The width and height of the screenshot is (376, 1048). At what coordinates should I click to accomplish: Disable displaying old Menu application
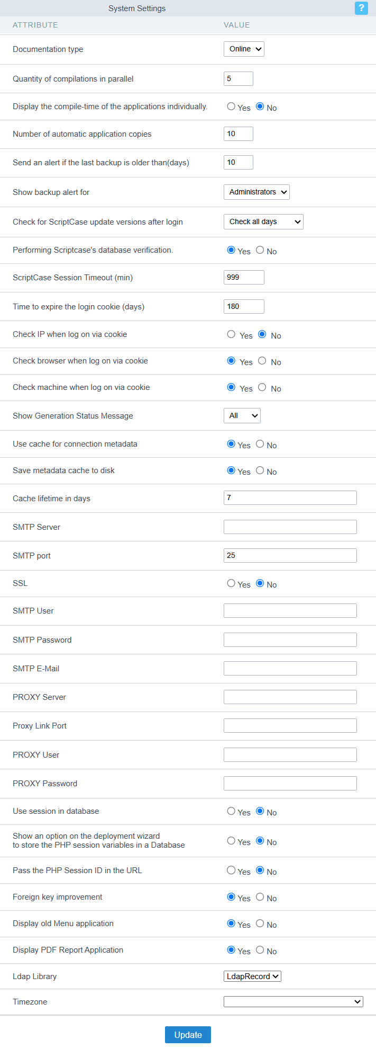click(260, 923)
